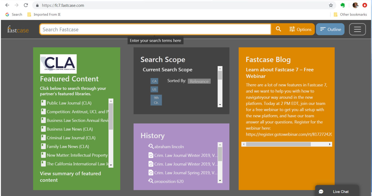The height and width of the screenshot is (196, 372).
Task: Open the Options panel next to the search bar
Action: point(300,29)
